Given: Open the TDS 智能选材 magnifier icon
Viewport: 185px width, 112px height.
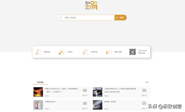Looking at the screenshot, I should point(38,52).
